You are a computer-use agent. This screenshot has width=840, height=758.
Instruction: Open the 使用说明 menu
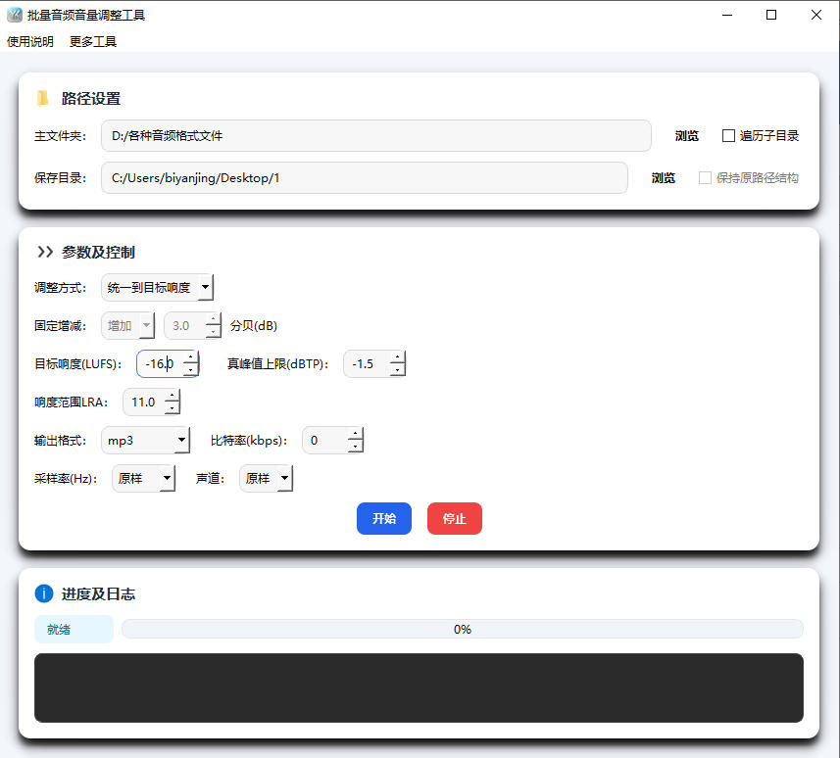(29, 41)
